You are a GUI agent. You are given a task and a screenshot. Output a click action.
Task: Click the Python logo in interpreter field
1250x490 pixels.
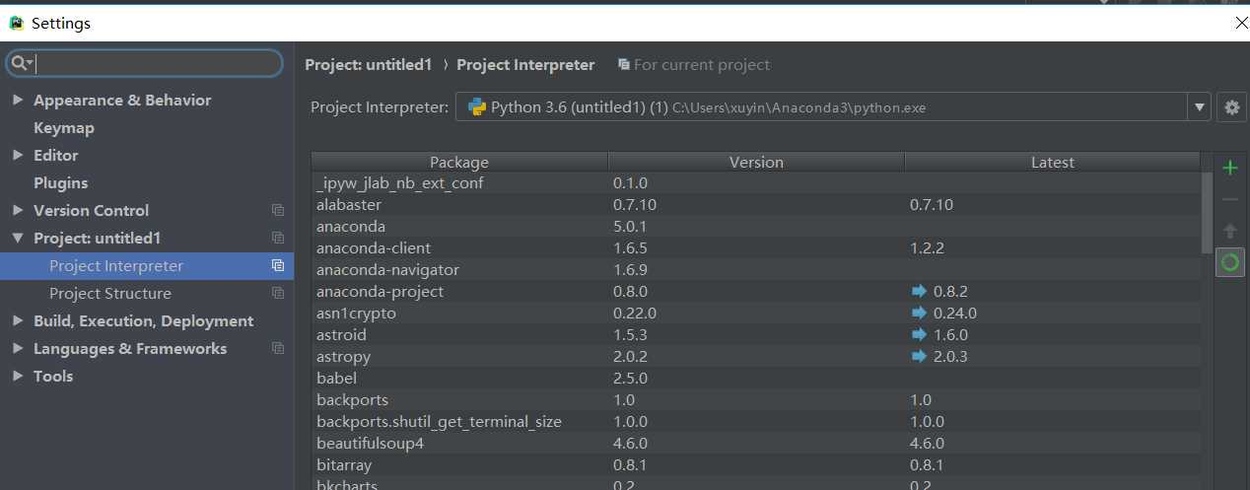click(x=476, y=106)
